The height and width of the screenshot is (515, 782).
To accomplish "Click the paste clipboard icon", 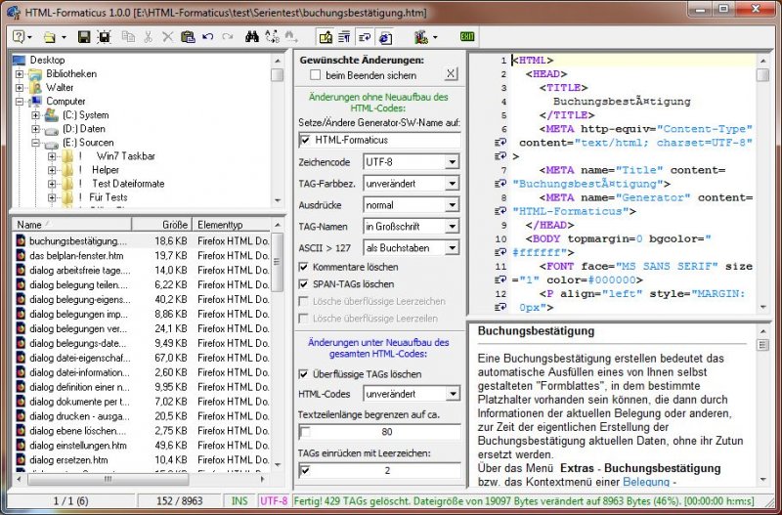I will (188, 37).
